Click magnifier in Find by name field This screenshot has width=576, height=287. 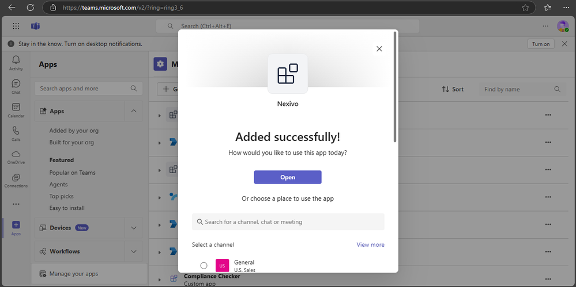558,89
